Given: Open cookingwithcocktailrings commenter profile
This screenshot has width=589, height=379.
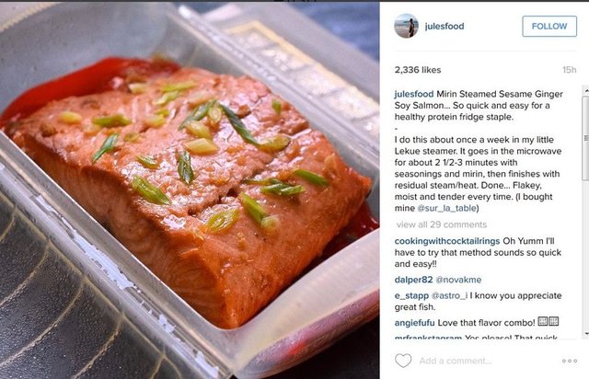Looking at the screenshot, I should coord(447,241).
